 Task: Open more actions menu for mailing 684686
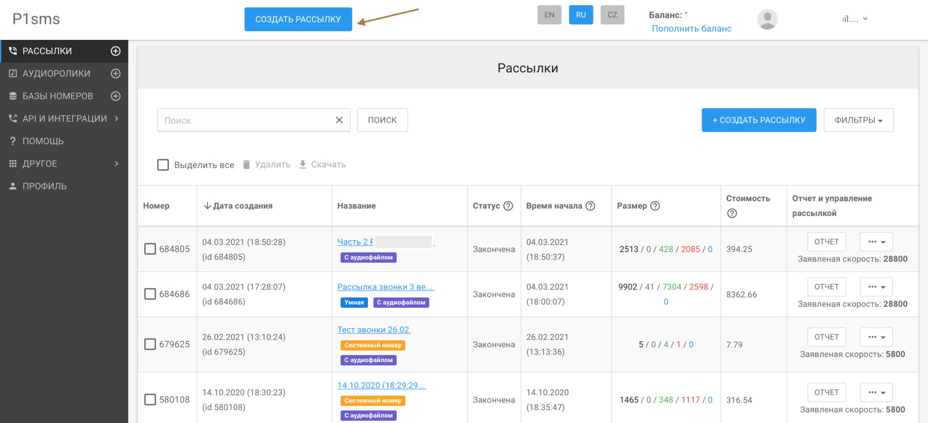coord(876,287)
